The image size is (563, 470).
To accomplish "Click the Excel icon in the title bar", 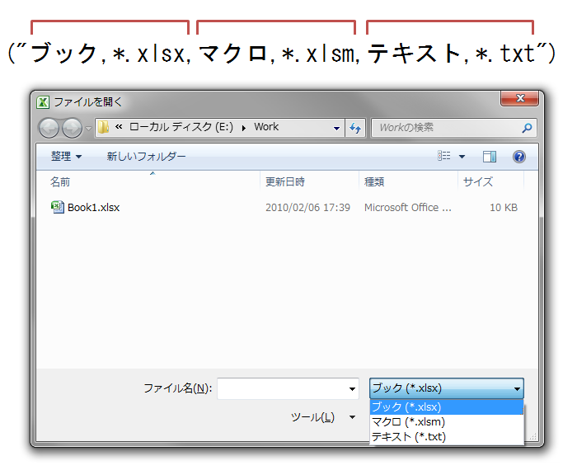I will pos(43,102).
